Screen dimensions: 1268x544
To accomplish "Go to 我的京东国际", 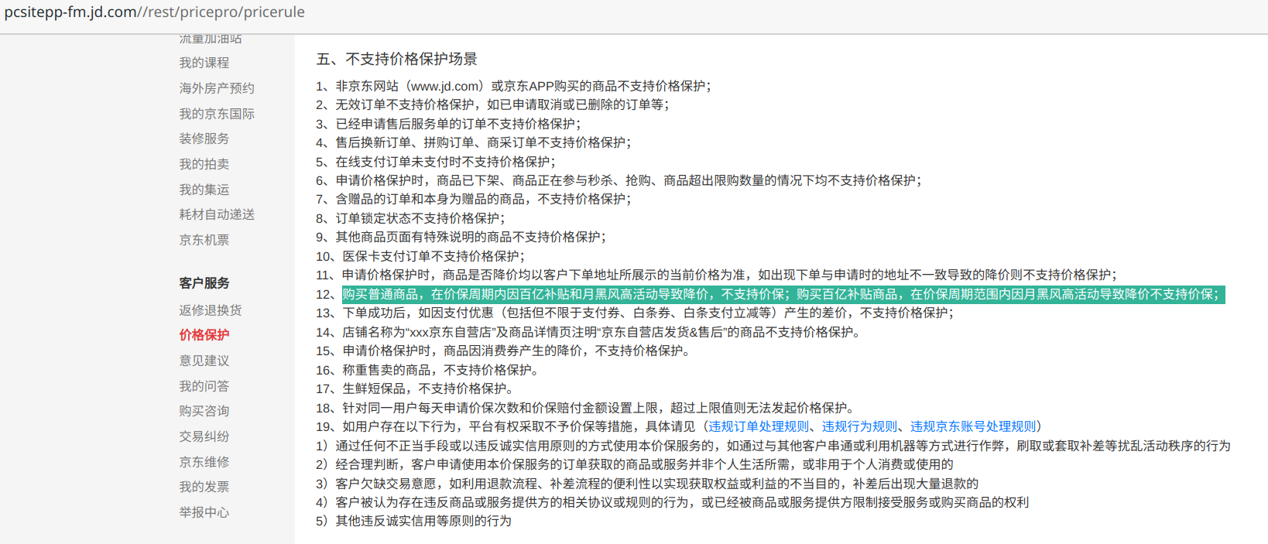I will point(216,114).
